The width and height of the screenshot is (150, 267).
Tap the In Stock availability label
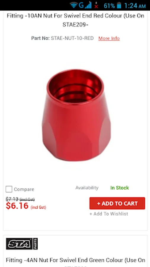pos(119,188)
